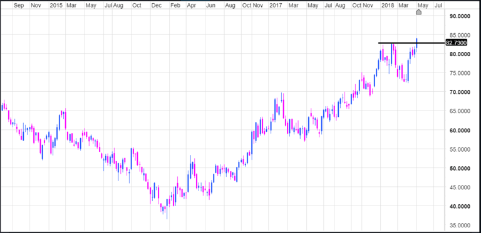
Task: Click the Dec label on the time axis
Action: coord(157,6)
